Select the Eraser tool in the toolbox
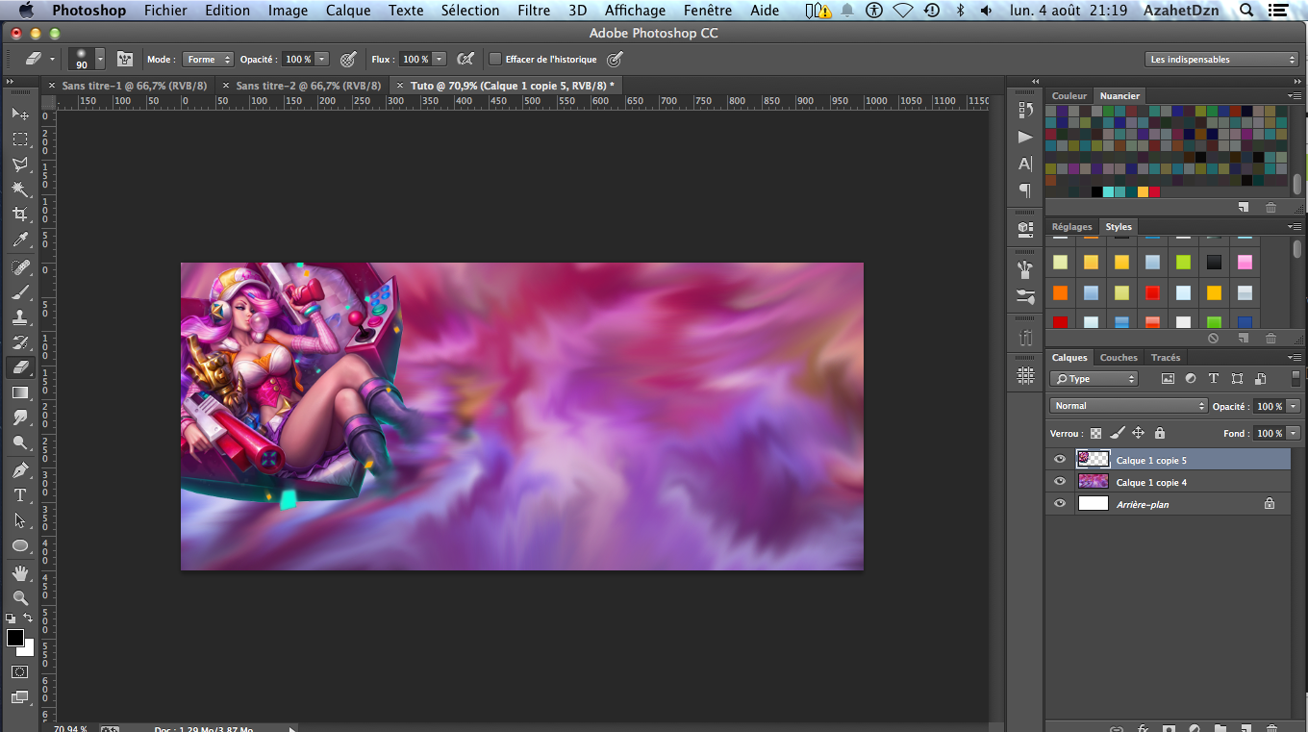 coord(19,366)
